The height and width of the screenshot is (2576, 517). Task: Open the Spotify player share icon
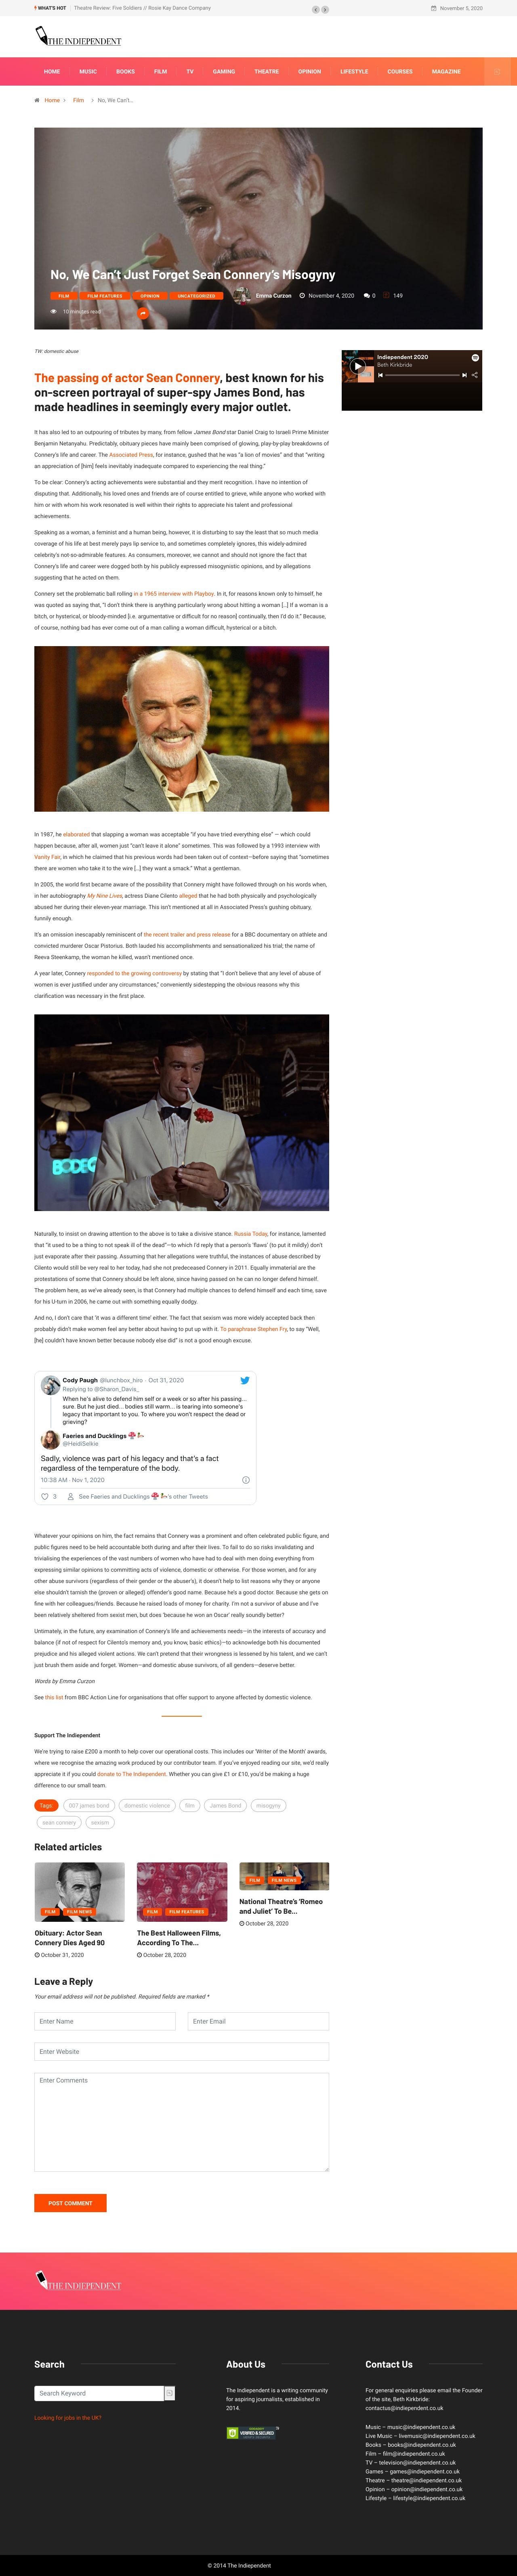475,375
